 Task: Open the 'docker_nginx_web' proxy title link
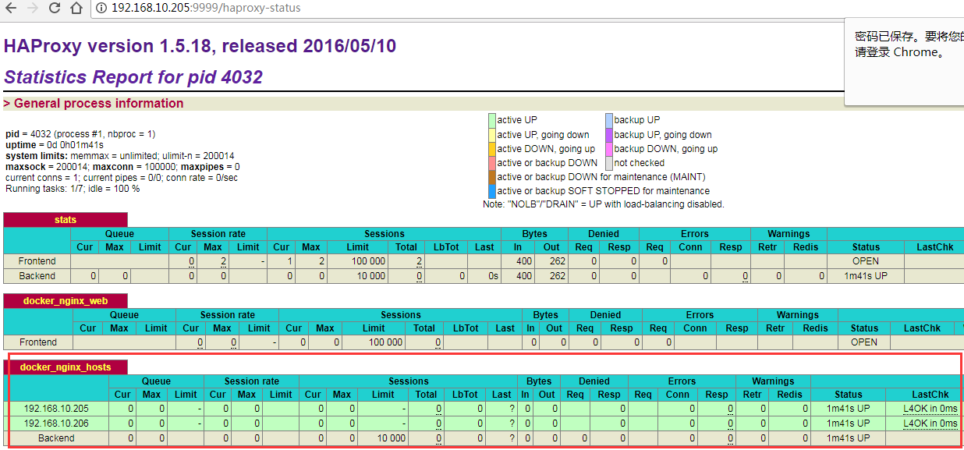66,301
